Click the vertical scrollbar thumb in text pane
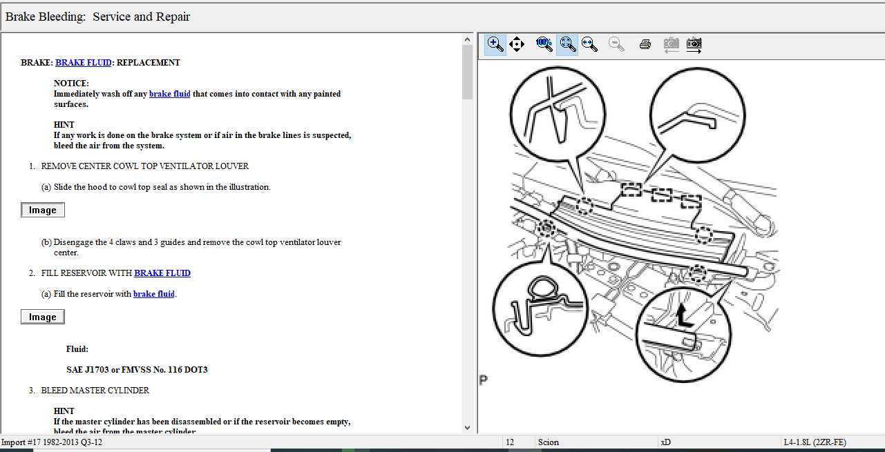 [467, 72]
